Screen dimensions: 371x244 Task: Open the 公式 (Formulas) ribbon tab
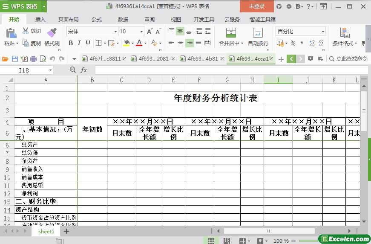click(97, 19)
